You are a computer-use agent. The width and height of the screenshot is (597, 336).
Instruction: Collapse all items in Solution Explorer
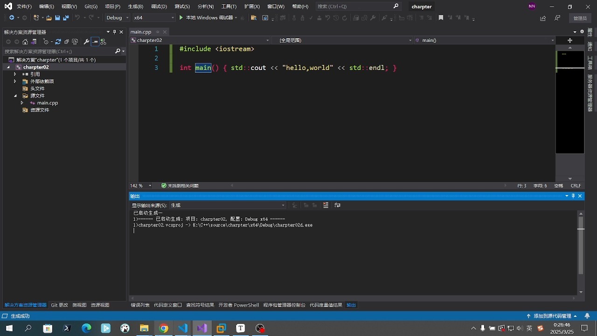tap(67, 42)
